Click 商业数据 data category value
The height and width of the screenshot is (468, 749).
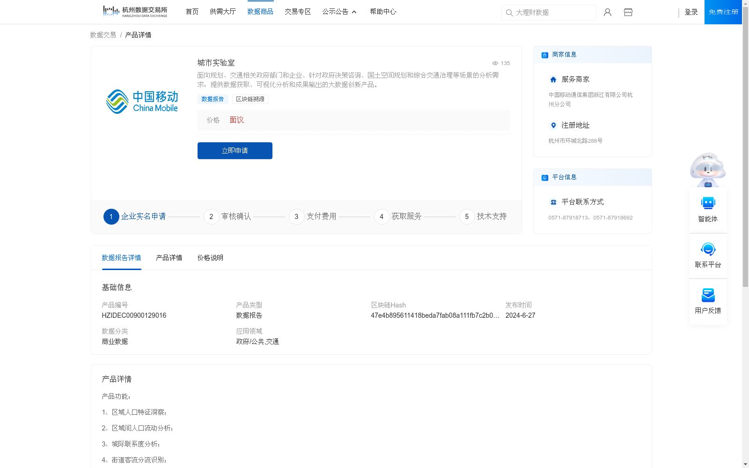[x=115, y=342]
